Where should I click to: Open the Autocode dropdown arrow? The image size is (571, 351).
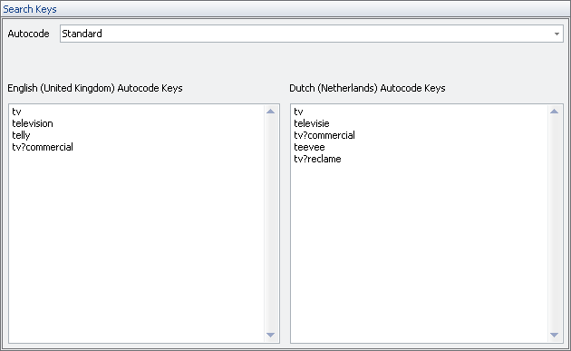(556, 34)
